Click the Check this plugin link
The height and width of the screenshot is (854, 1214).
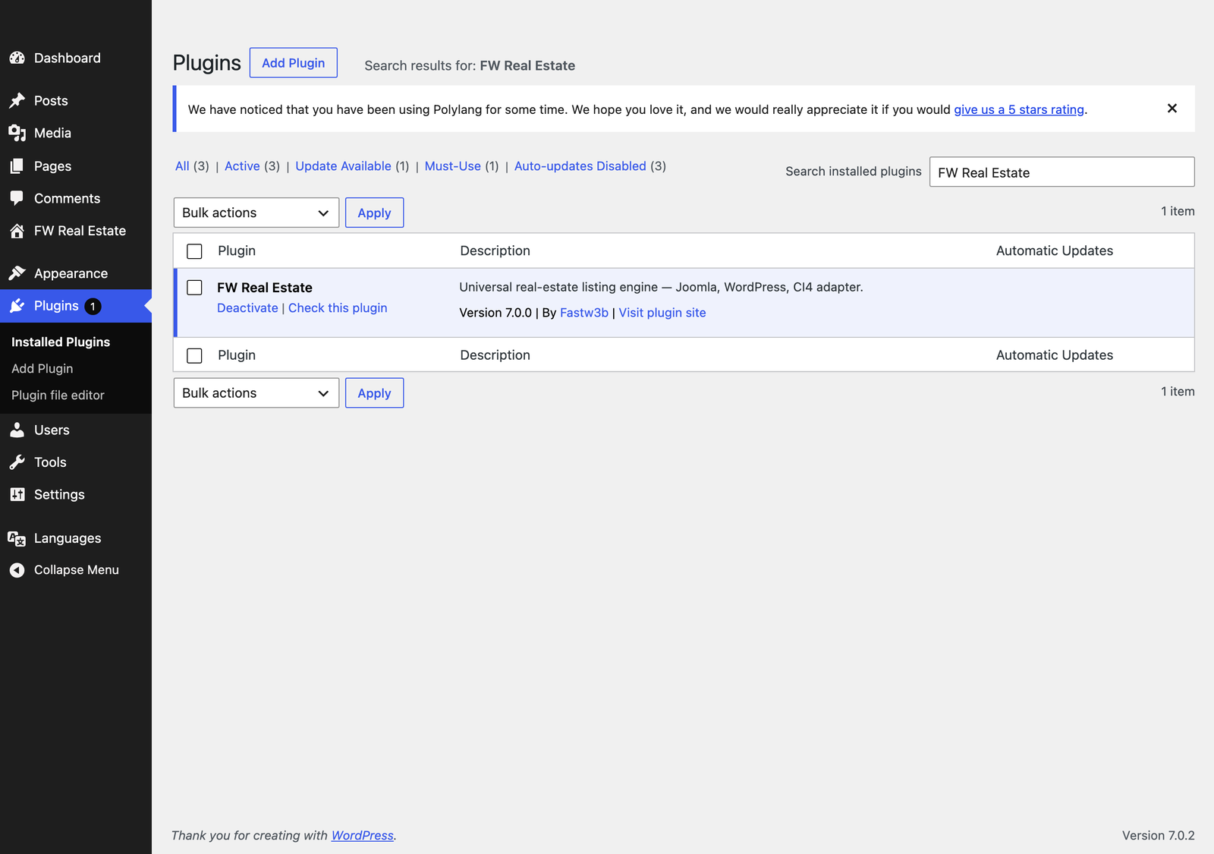(x=338, y=308)
